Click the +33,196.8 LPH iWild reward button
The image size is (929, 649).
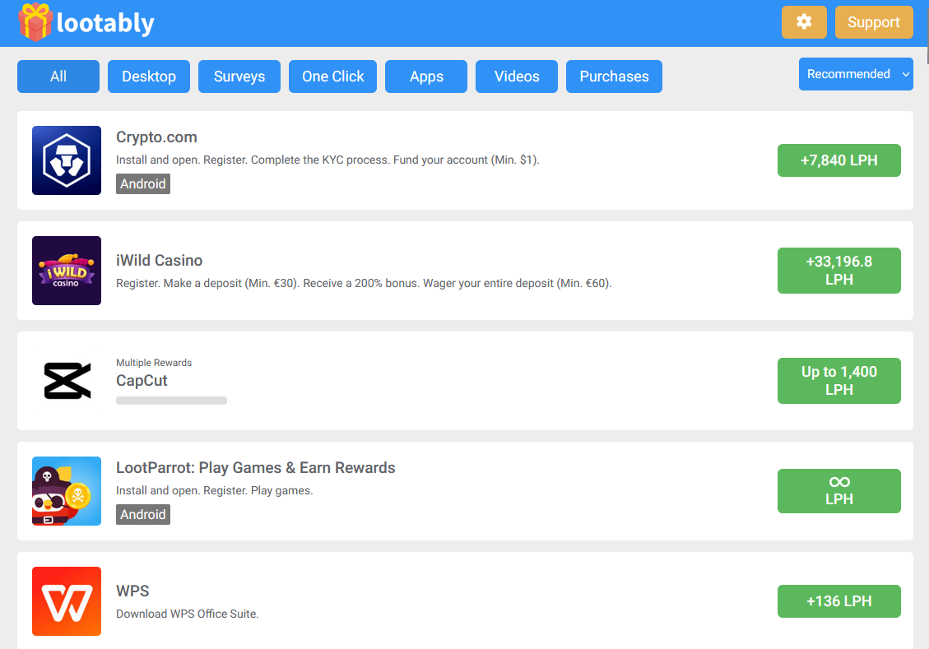pos(838,271)
